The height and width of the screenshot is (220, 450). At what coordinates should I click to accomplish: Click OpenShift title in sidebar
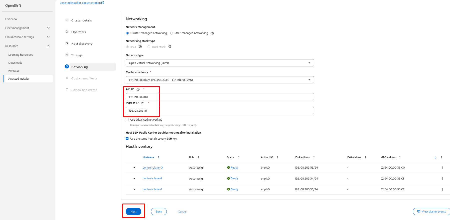[13, 5]
